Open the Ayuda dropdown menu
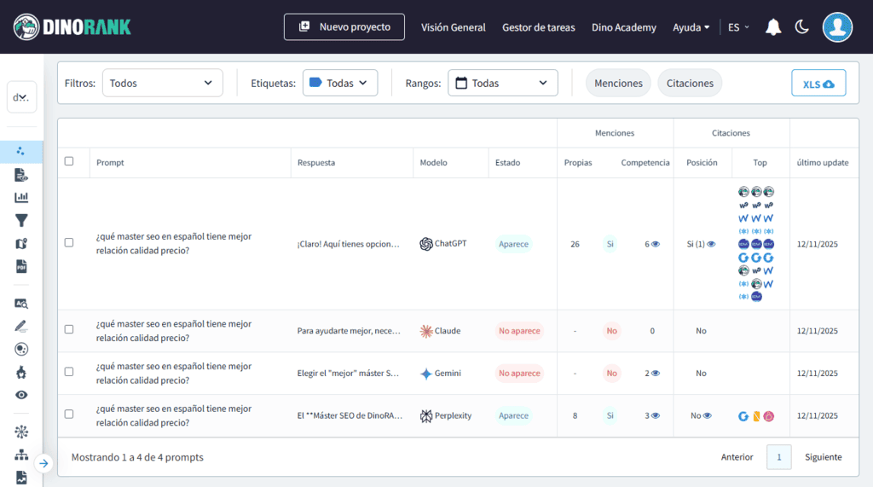This screenshot has height=487, width=873. [x=691, y=27]
